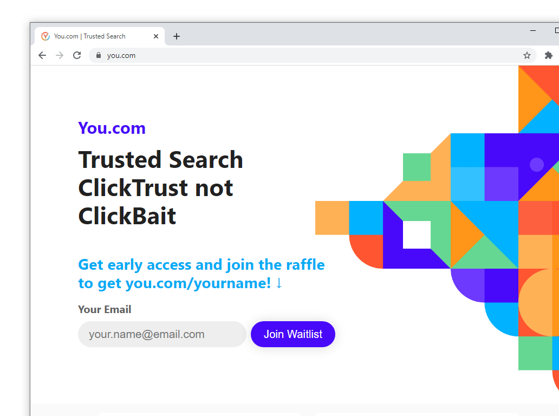Viewport: 559px width, 416px height.
Task: Click the padlock site security icon
Action: 98,55
